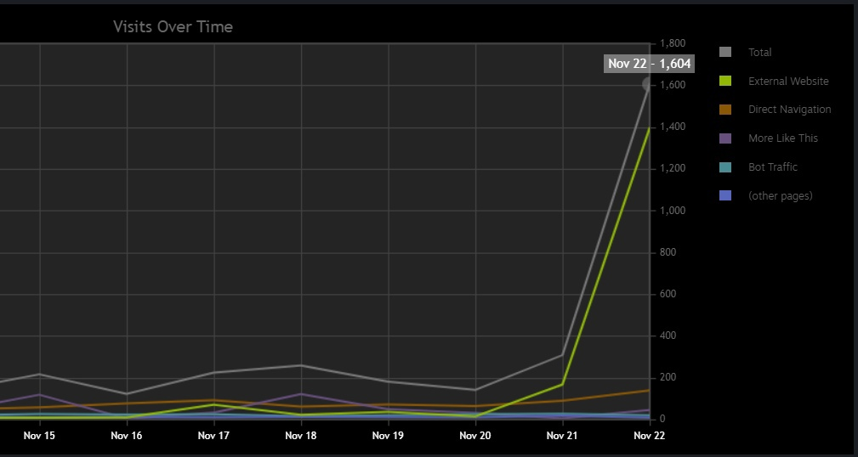Click the Visits Over Time chart title

click(173, 26)
